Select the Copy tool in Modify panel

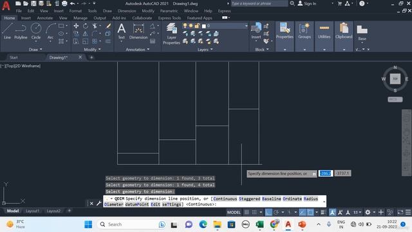[76, 34]
